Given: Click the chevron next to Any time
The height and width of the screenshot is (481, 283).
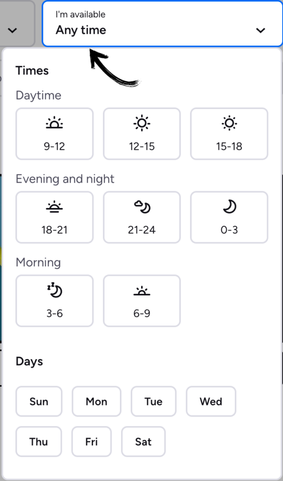Looking at the screenshot, I should (261, 31).
